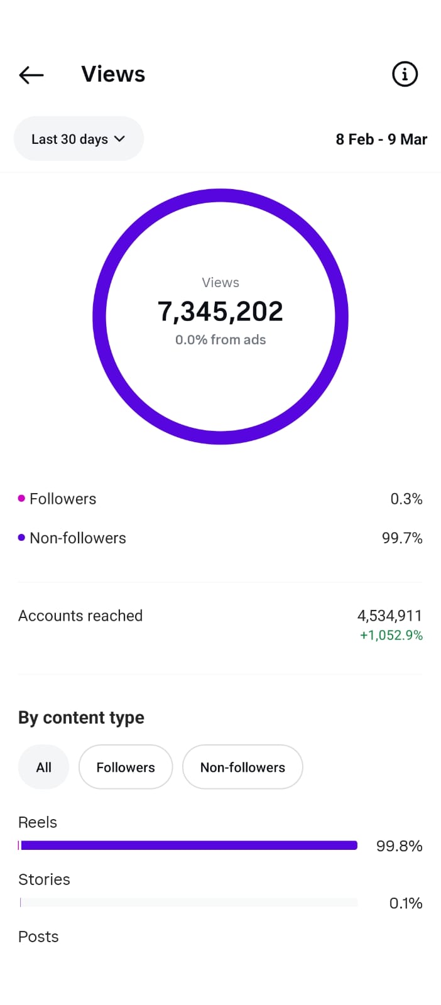The height and width of the screenshot is (1005, 441).
Task: Click the chevron next to Last 30 days
Action: tap(119, 139)
